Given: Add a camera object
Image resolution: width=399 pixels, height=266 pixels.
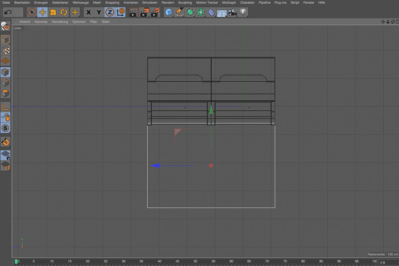Looking at the screenshot, I should [x=233, y=12].
